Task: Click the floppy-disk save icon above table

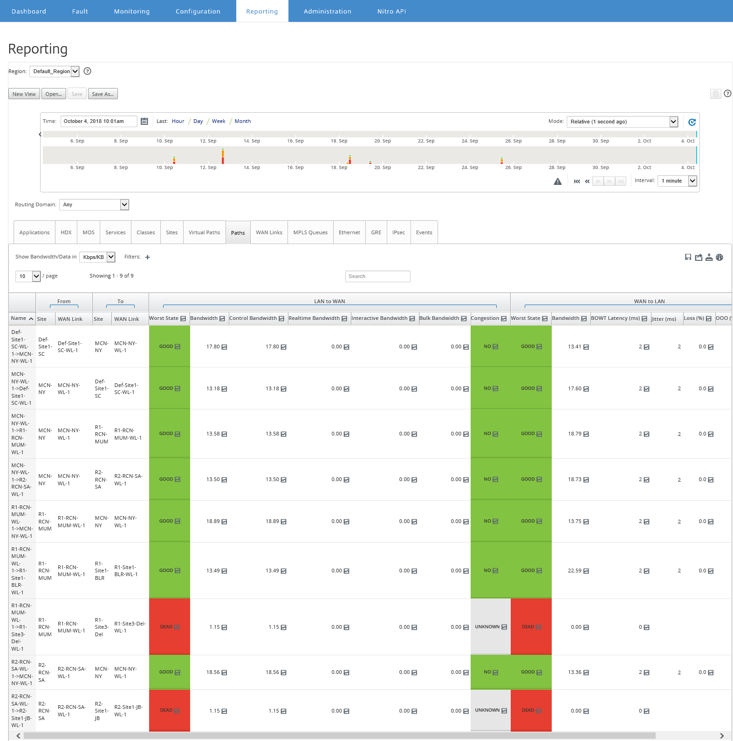Action: click(688, 257)
